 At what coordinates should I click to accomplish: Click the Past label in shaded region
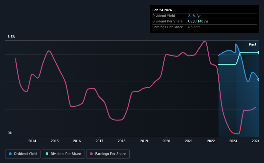point(252,44)
